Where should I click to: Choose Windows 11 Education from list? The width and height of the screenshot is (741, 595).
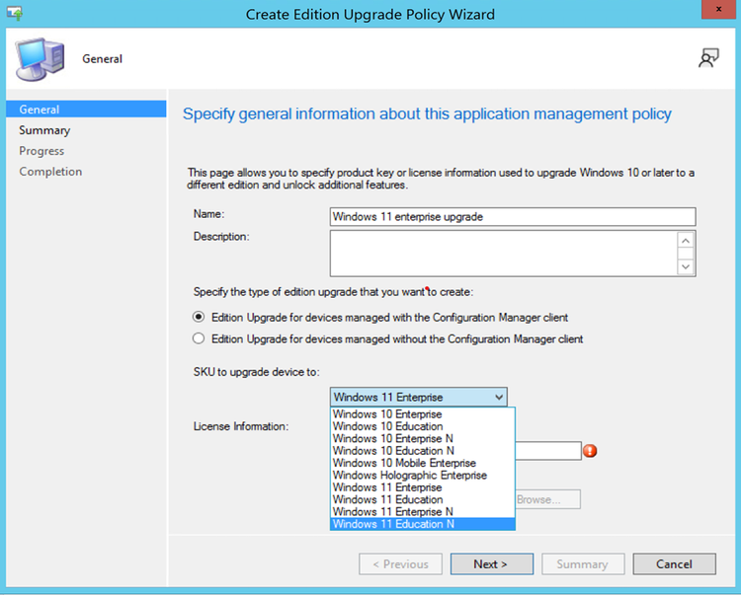(x=423, y=499)
